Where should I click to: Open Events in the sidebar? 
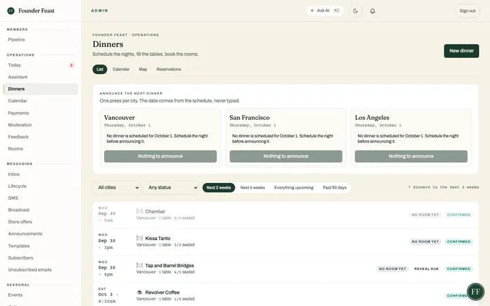(x=41, y=295)
